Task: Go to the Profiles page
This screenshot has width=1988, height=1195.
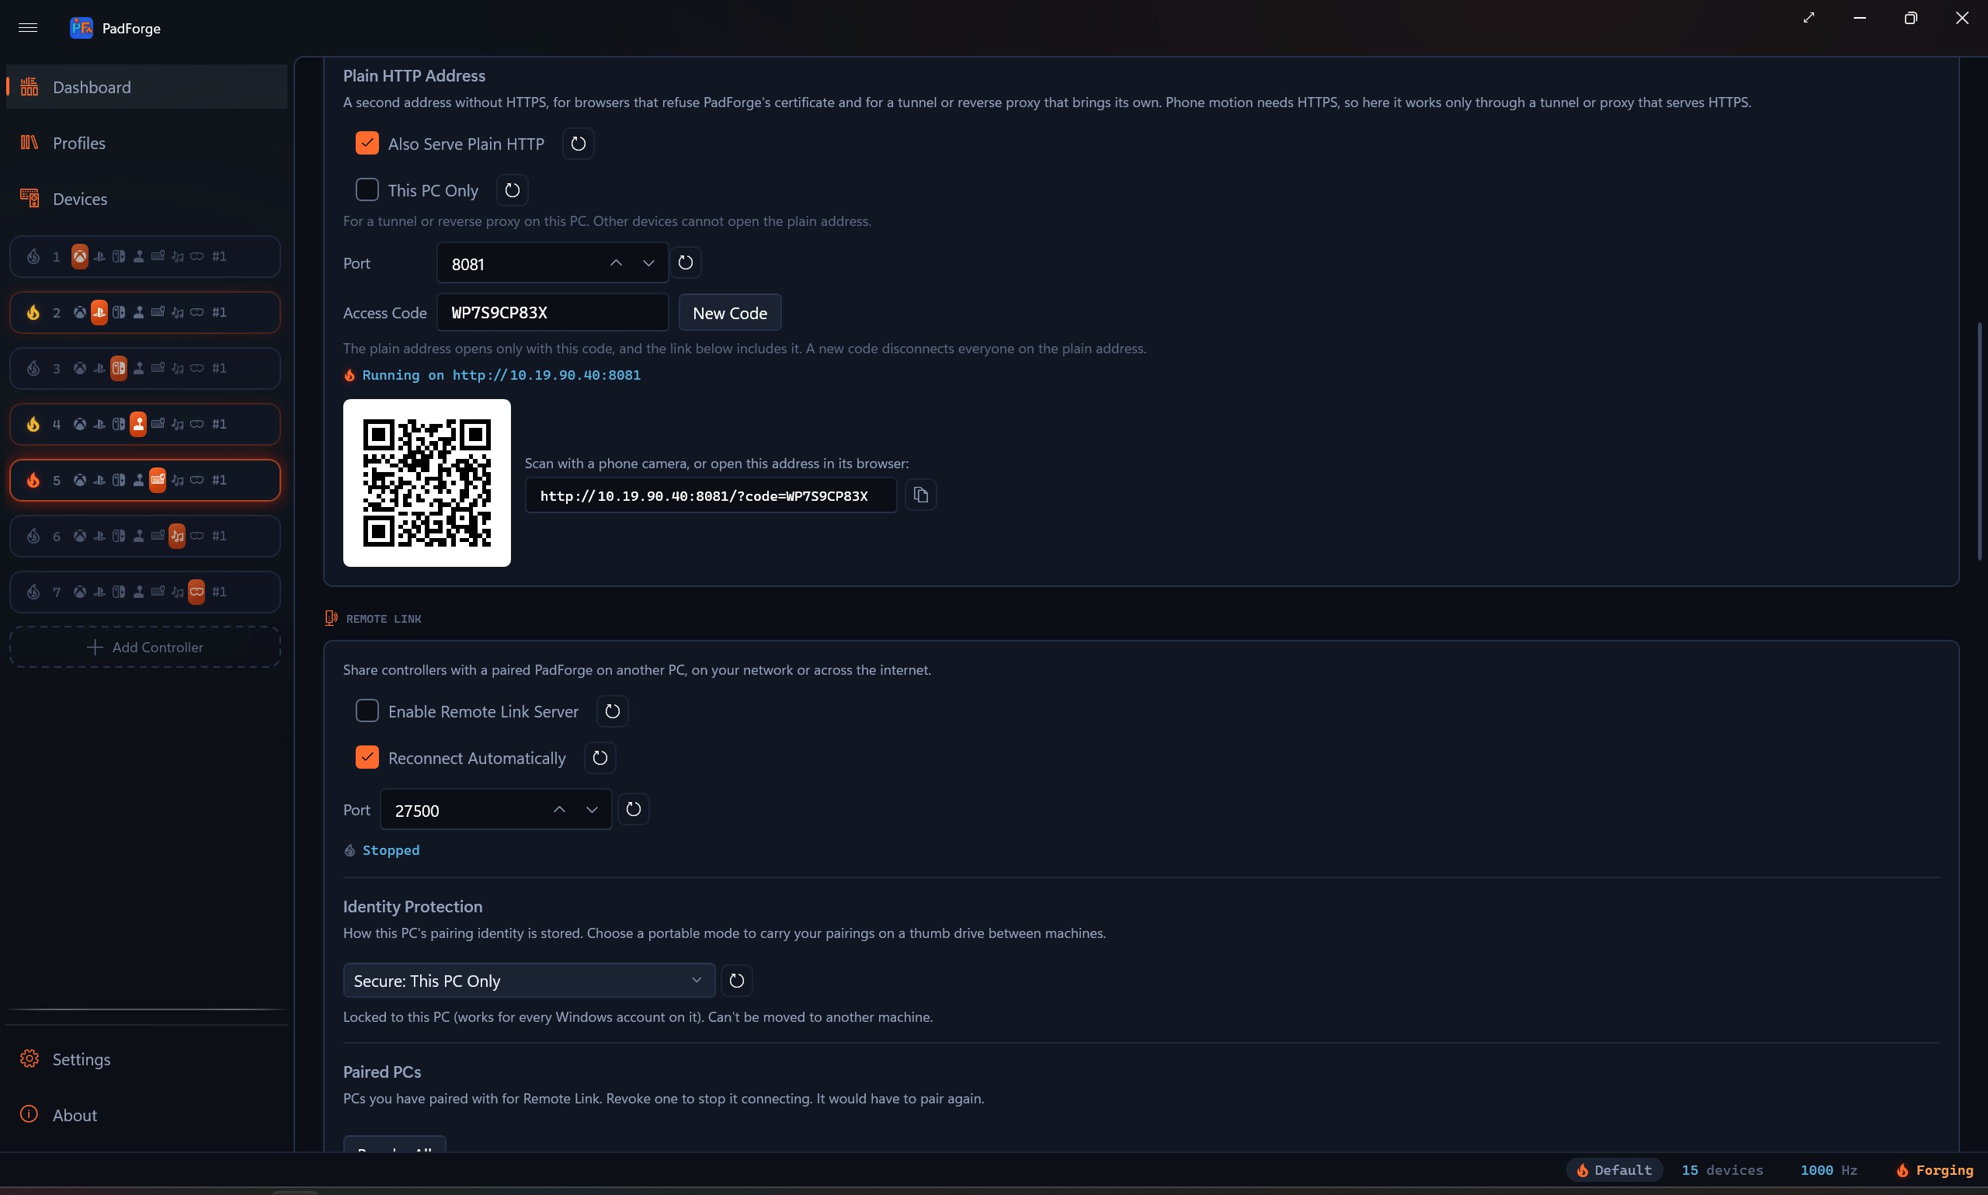Action: click(147, 144)
